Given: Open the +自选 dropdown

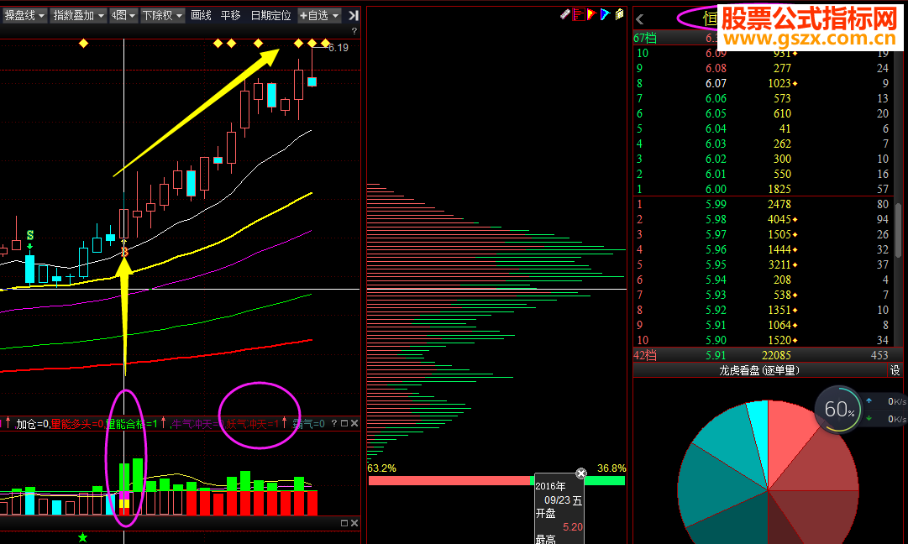Looking at the screenshot, I should (x=319, y=16).
